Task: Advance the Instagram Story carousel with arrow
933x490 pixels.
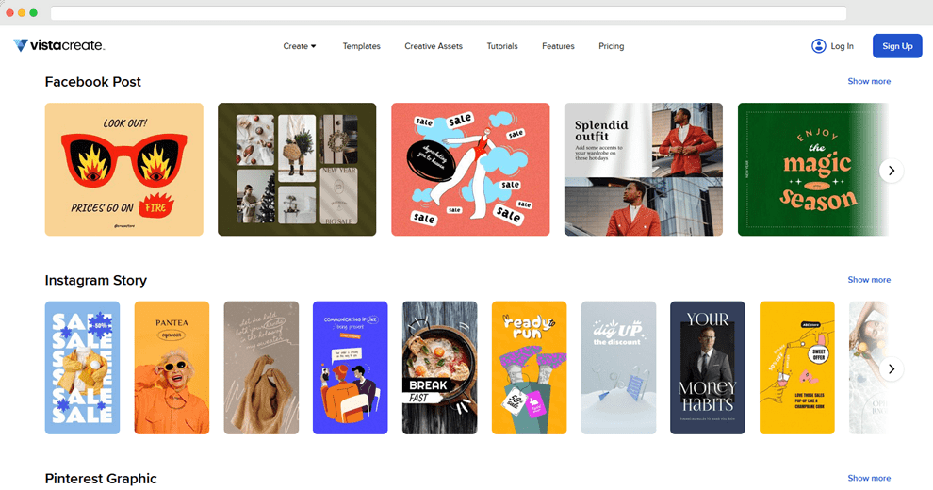Action: [x=892, y=368]
